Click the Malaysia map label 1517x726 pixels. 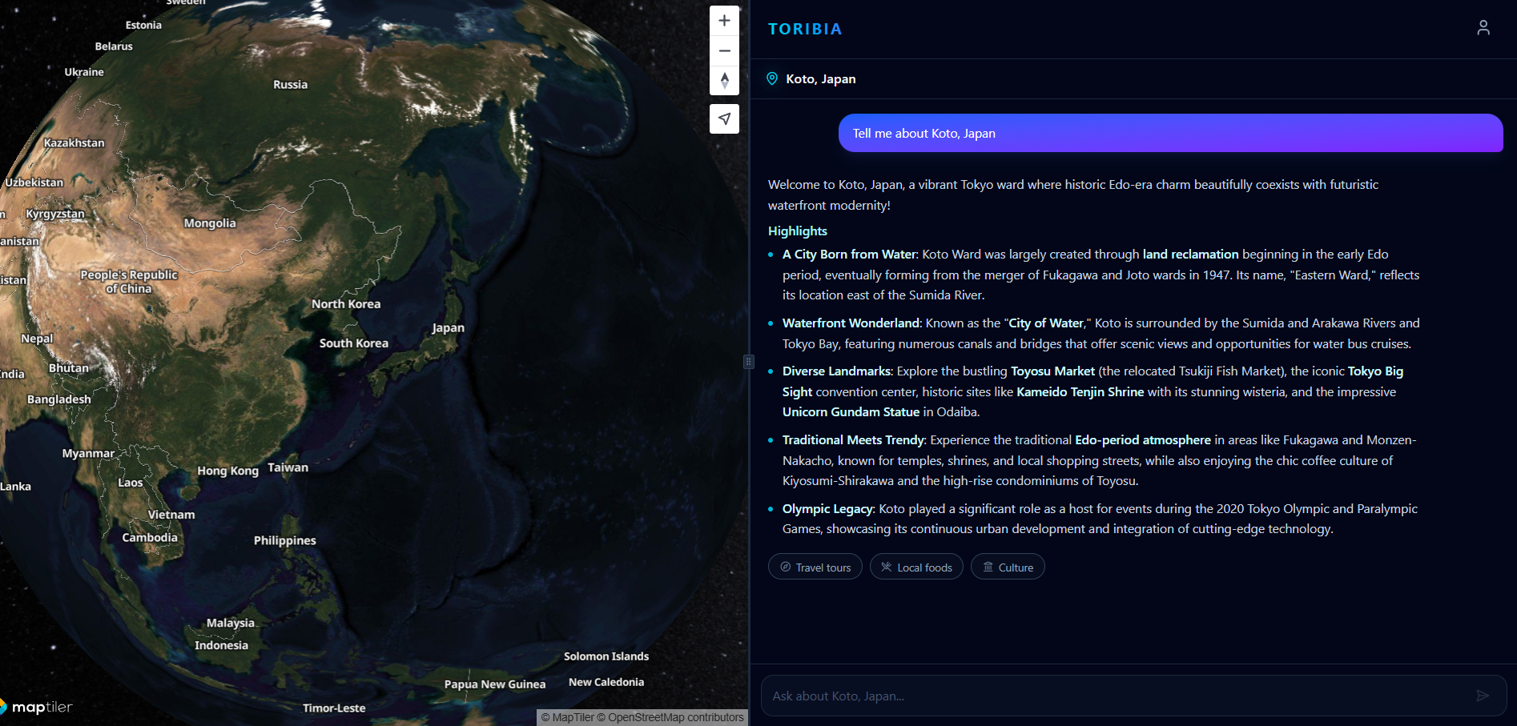pos(231,622)
